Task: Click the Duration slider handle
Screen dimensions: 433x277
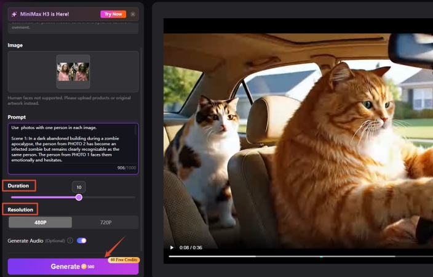Action: [79, 197]
